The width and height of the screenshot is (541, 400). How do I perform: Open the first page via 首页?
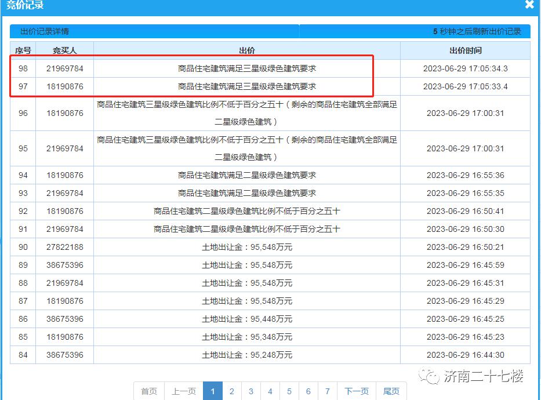coord(148,391)
